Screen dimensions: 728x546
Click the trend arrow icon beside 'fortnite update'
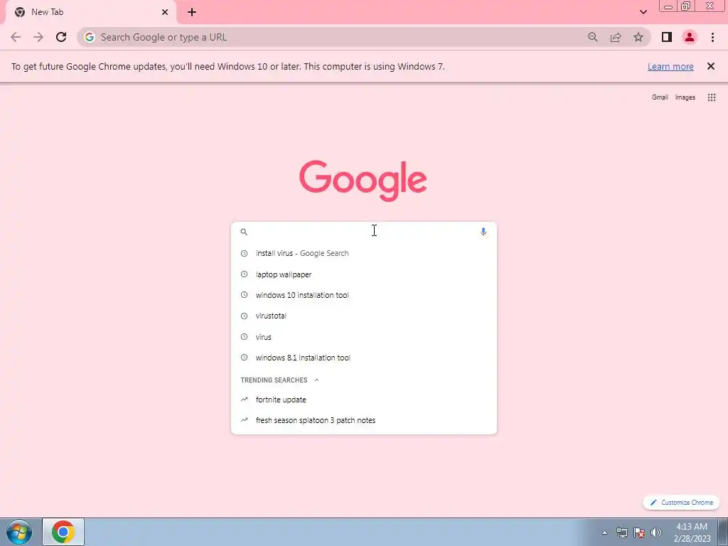point(245,400)
